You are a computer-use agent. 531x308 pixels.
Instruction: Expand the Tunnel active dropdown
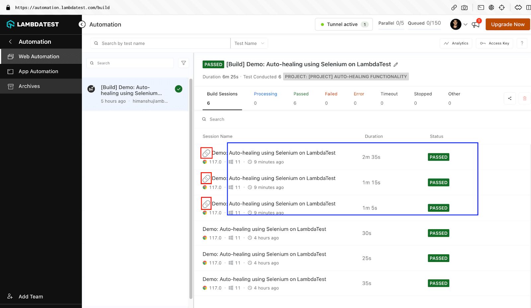[x=343, y=24]
